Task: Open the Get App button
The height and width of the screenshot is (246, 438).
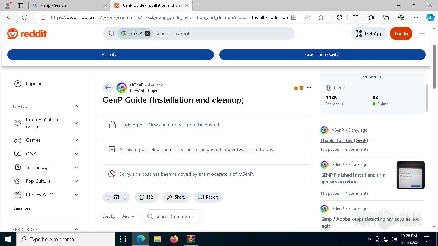Action: (369, 33)
